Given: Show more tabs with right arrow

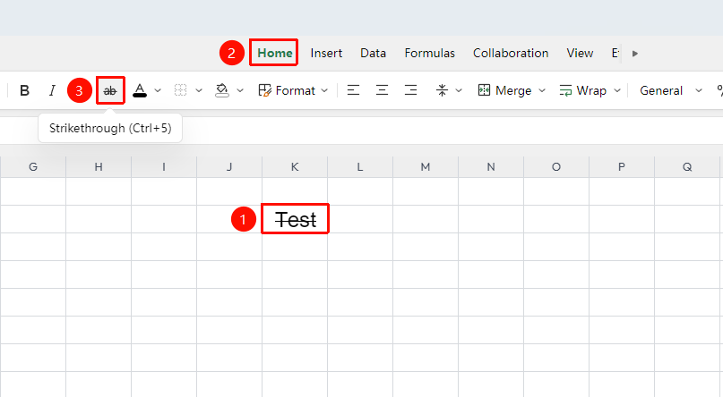Looking at the screenshot, I should pyautogui.click(x=635, y=54).
